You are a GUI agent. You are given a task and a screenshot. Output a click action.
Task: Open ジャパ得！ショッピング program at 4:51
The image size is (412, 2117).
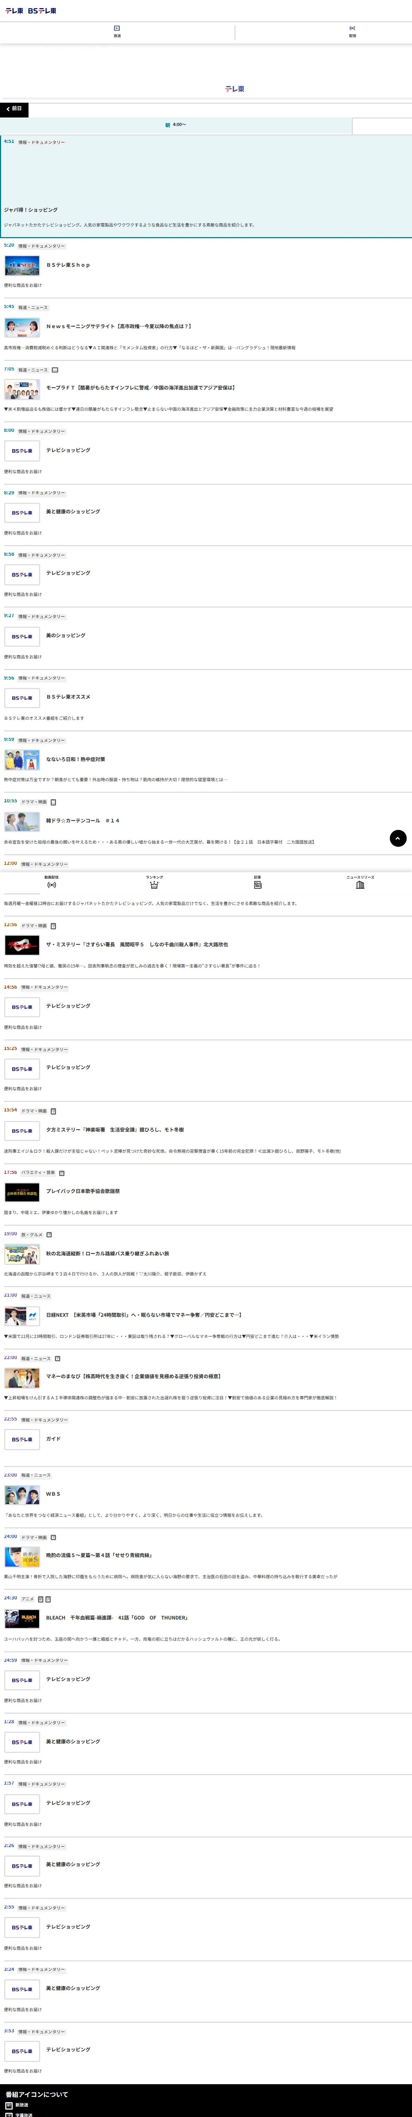point(206,187)
